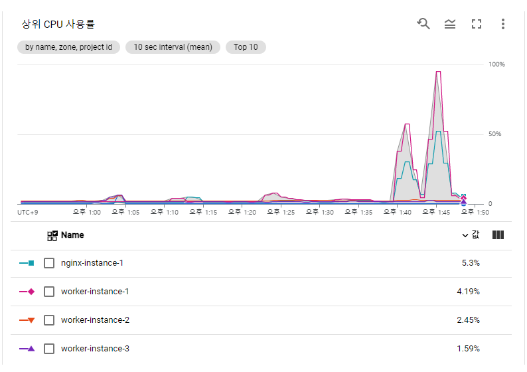Image resolution: width=527 pixels, height=372 pixels.
Task: Open the chart in fullscreen mode
Action: [477, 24]
